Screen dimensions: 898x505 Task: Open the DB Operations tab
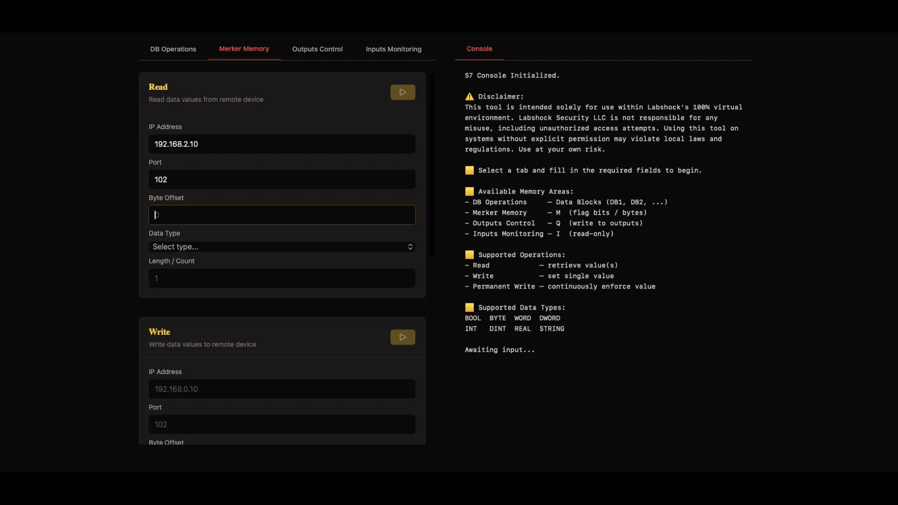tap(173, 49)
